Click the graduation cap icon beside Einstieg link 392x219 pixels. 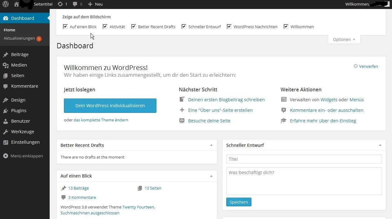tap(284, 121)
